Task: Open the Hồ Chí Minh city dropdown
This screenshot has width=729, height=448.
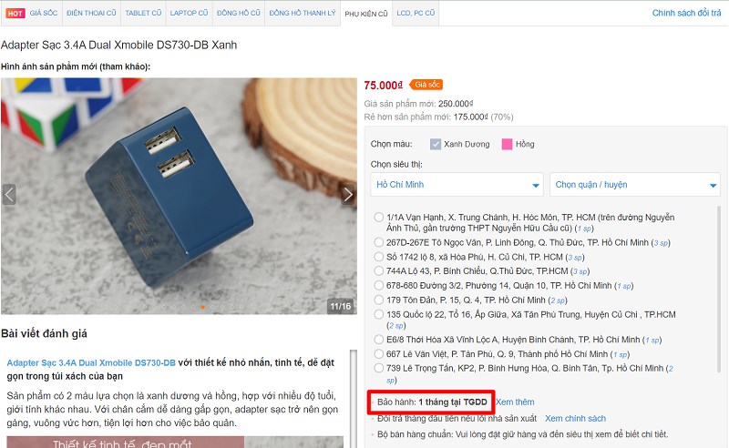Action: (x=457, y=185)
